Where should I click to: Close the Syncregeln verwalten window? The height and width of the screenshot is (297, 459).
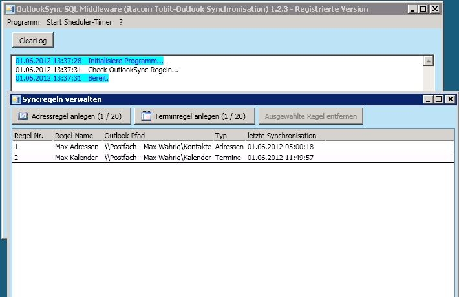point(450,99)
